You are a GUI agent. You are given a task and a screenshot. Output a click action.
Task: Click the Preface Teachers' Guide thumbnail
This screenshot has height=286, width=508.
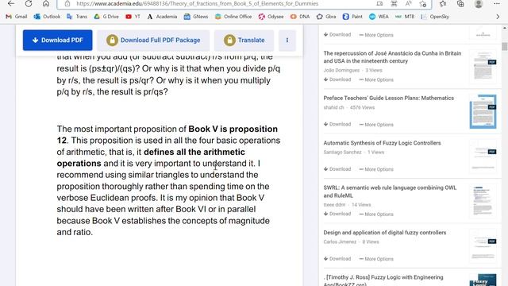coord(483,111)
